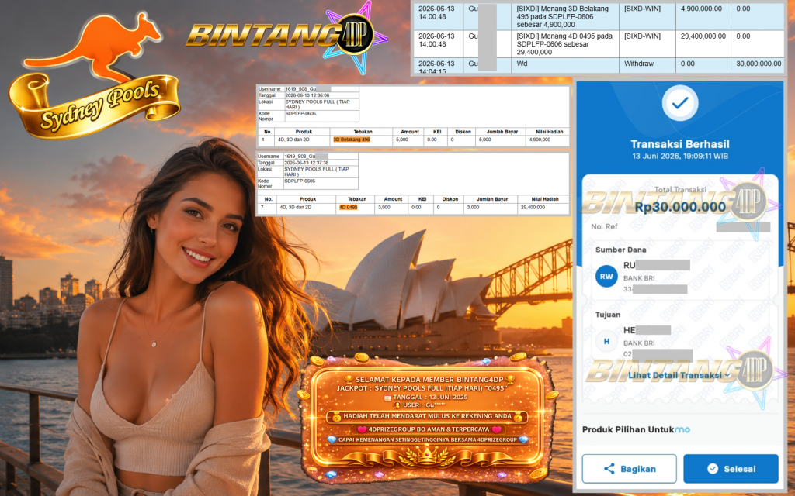Click the 30,000,000.00 withdraw amount cell
Viewport: 795px width, 496px height.
tap(758, 66)
